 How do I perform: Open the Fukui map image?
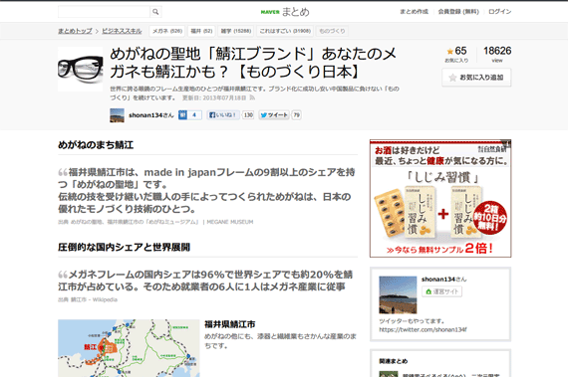129,348
